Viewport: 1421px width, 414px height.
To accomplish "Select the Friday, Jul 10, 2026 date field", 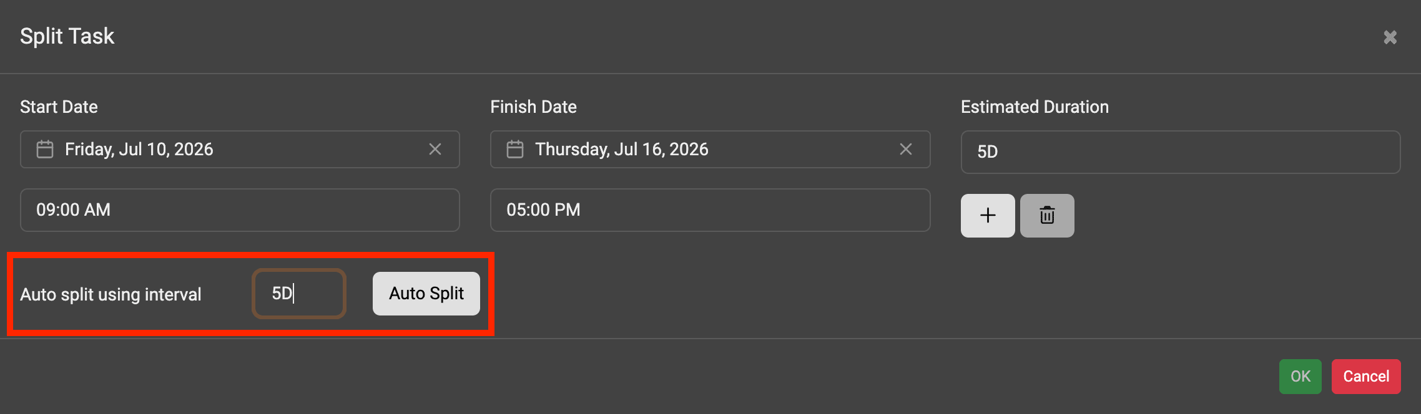I will point(237,150).
